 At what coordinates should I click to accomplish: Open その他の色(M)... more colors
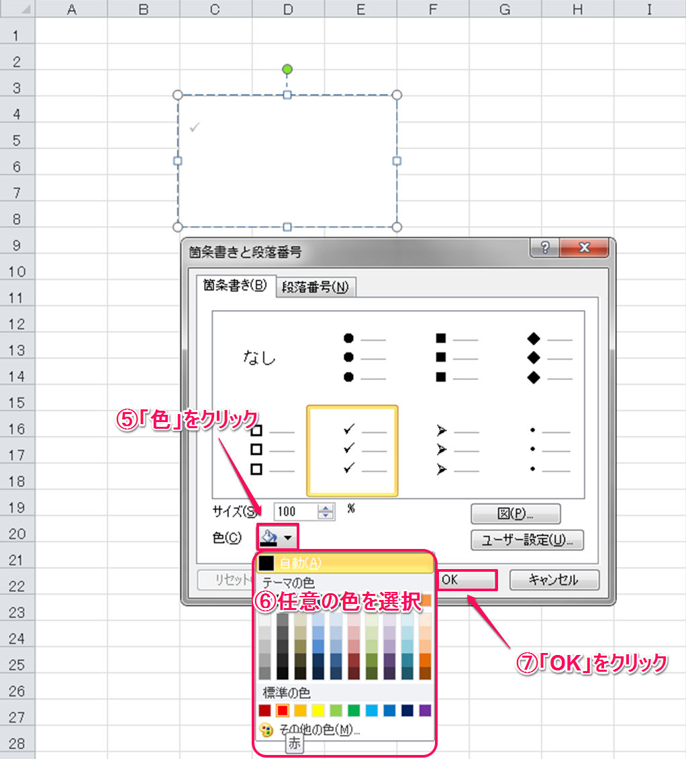(319, 730)
